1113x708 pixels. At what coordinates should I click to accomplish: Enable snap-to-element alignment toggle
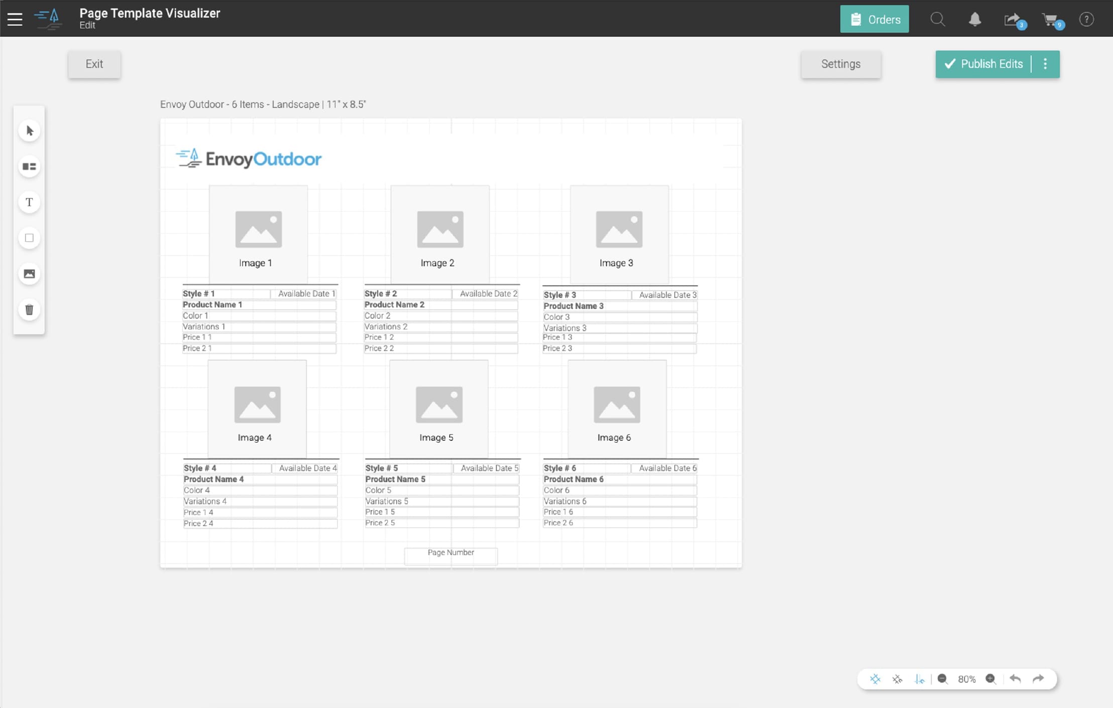[897, 678]
